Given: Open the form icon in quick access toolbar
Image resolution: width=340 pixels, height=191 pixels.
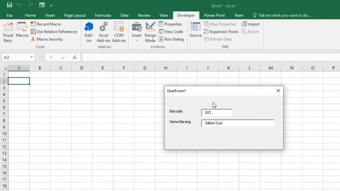Looking at the screenshot, I should [x=42, y=5].
